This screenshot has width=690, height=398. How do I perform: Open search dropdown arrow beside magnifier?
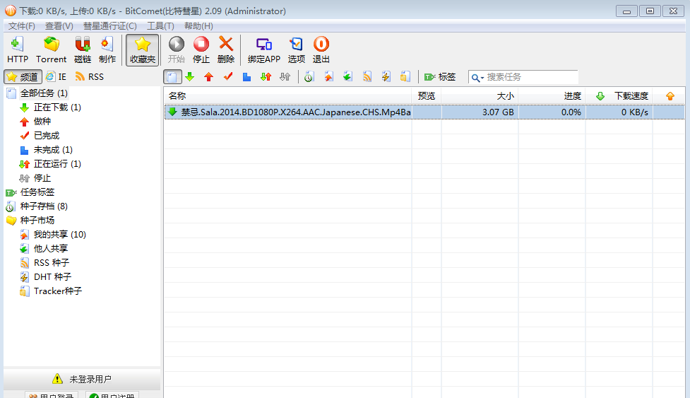482,78
